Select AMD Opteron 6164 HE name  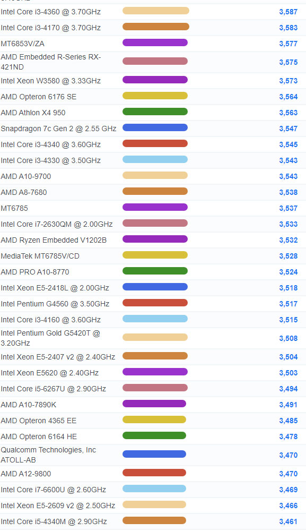tap(39, 436)
